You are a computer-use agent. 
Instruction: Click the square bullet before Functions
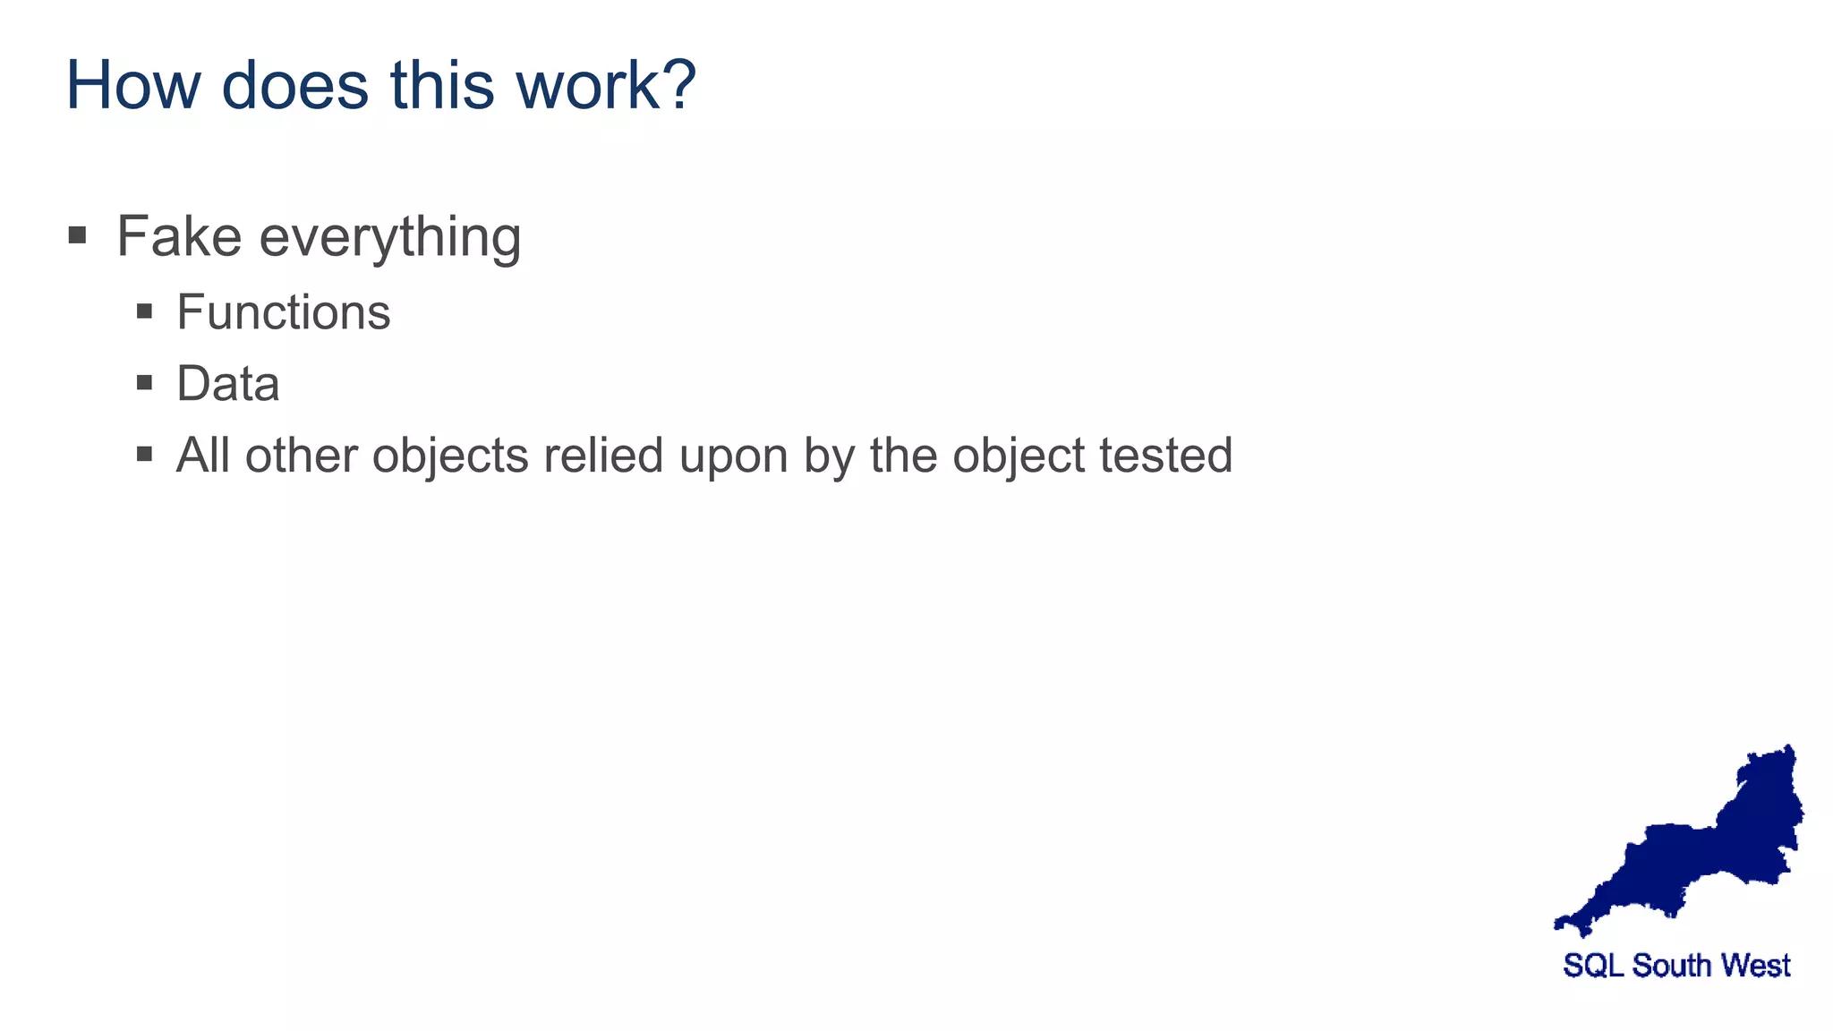(x=144, y=311)
